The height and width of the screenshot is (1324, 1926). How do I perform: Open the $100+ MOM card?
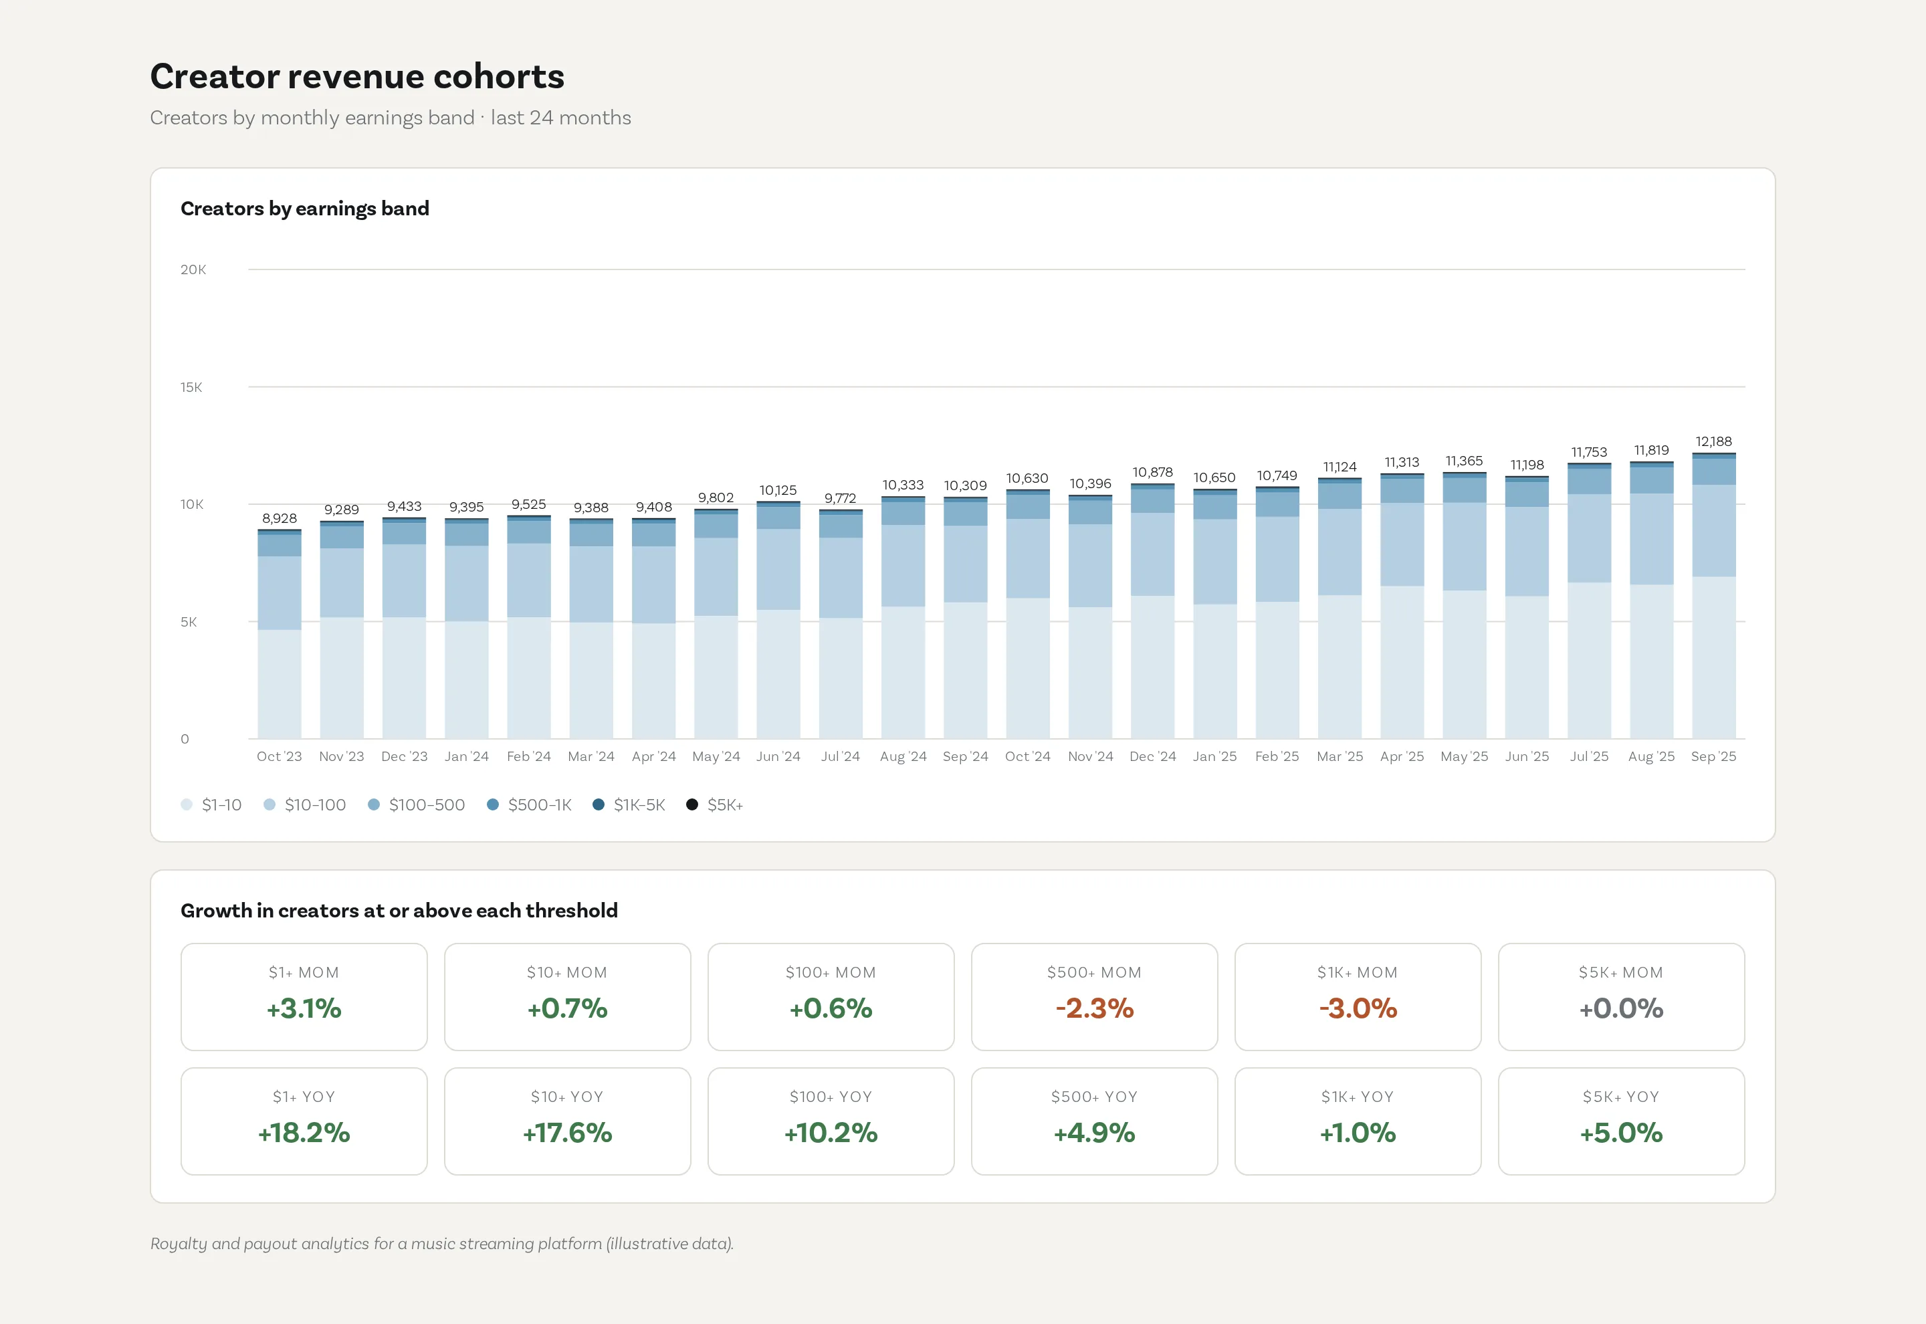831,996
